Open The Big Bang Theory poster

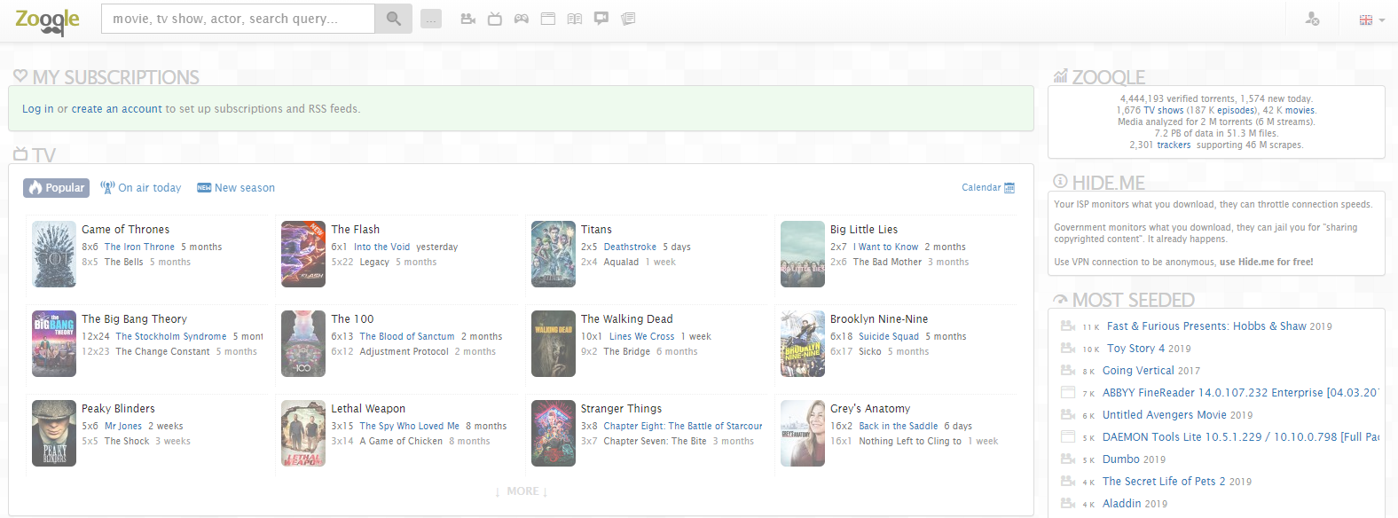(x=54, y=344)
